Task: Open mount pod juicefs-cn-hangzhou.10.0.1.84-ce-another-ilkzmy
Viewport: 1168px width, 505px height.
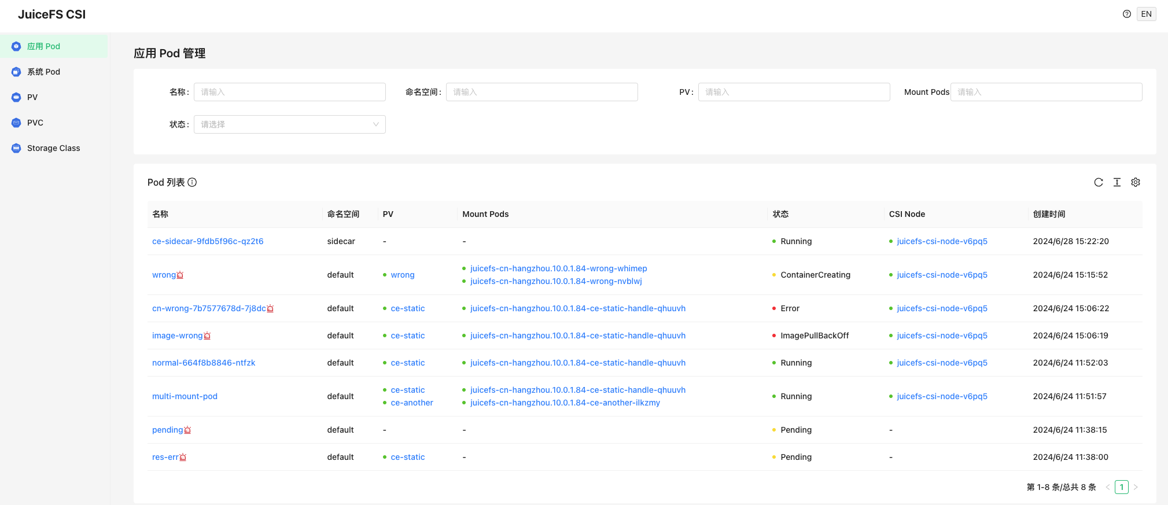Action: click(565, 403)
